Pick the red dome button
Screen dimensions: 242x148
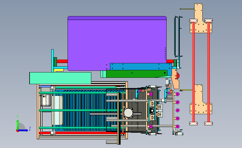(178, 75)
